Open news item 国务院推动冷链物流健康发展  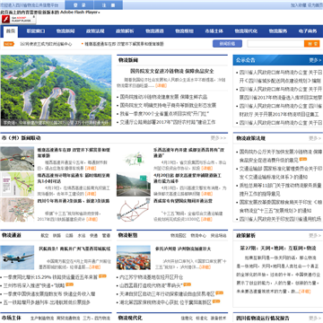pos(163,97)
